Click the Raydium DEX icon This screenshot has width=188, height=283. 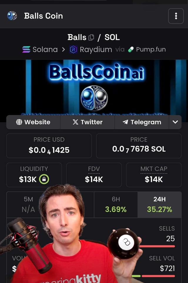click(x=73, y=49)
